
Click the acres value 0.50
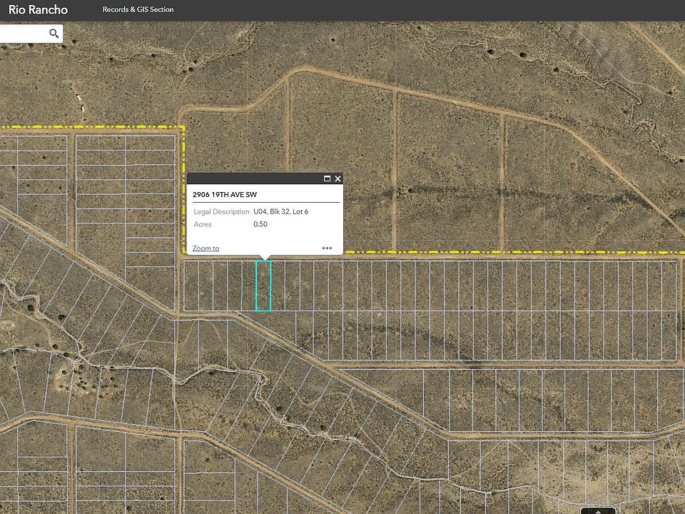tap(260, 224)
